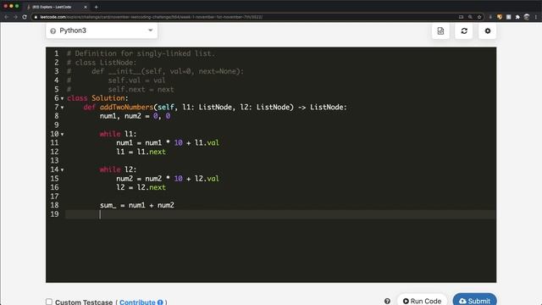Close the Explore - LeetCode tab
Image resolution: width=542 pixels, height=305 pixels.
[x=86, y=7]
